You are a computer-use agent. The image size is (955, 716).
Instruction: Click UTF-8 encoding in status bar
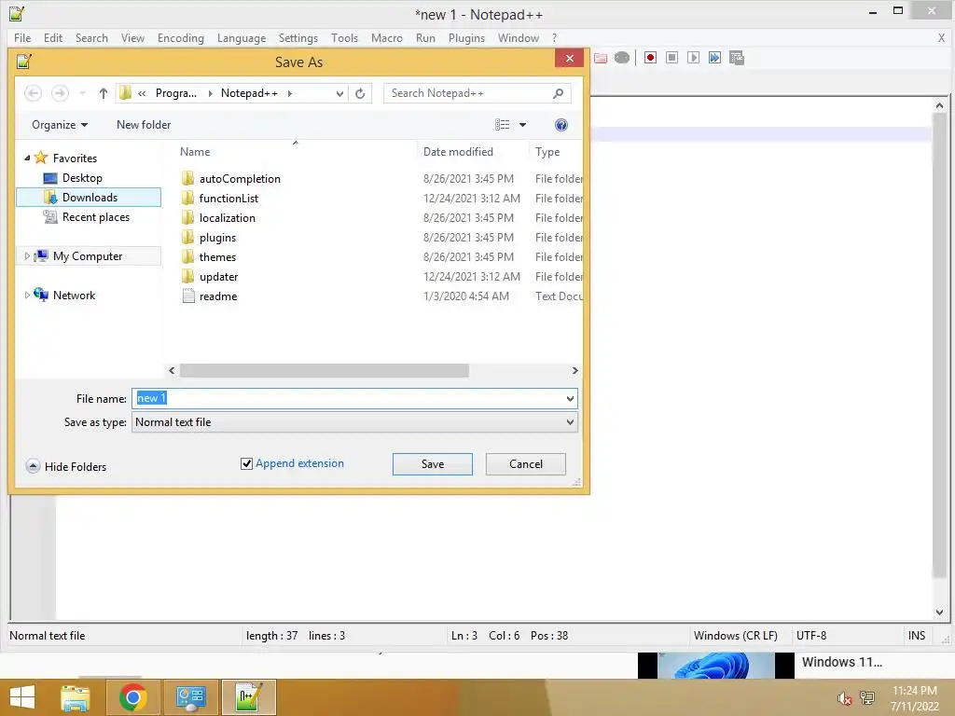[811, 636]
